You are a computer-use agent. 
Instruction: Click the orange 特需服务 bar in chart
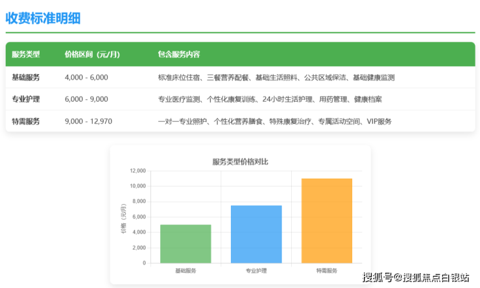click(327, 221)
